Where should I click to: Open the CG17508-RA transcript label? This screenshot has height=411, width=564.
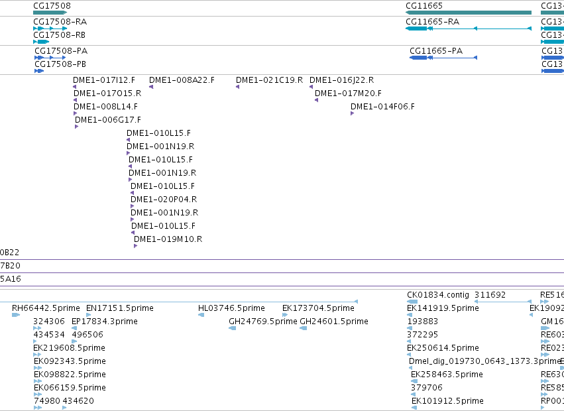[x=60, y=22]
